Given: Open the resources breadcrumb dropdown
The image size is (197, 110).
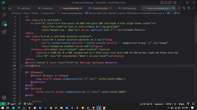Looking at the screenshot, I should point(16,13).
